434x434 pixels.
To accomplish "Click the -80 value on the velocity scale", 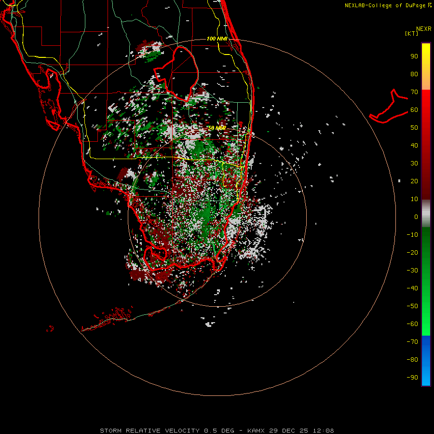I will tap(412, 360).
